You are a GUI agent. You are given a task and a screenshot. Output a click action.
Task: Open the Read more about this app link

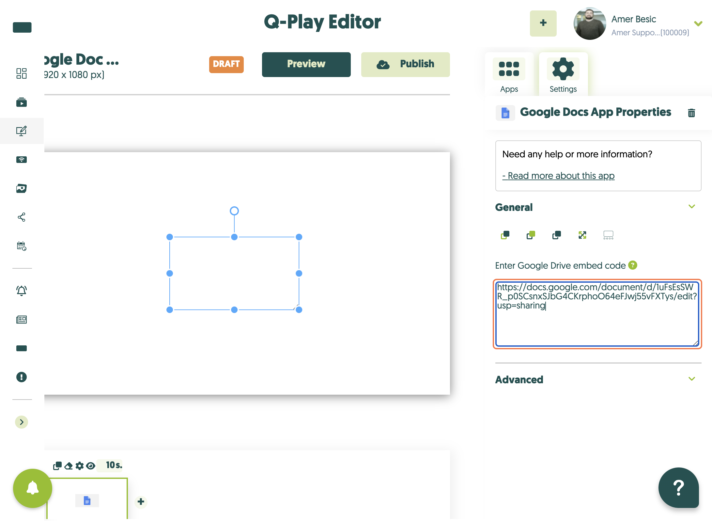click(558, 176)
